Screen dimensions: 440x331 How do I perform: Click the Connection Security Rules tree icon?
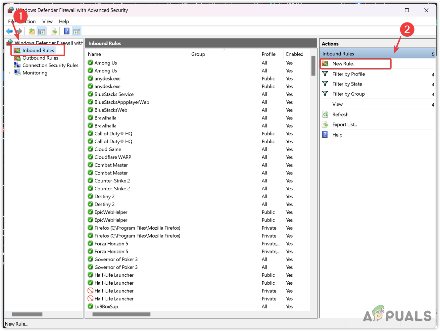pyautogui.click(x=17, y=65)
